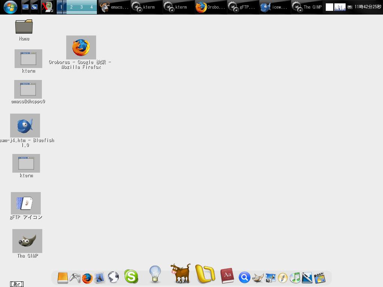Open the start menu orb button

[x=10, y=7]
